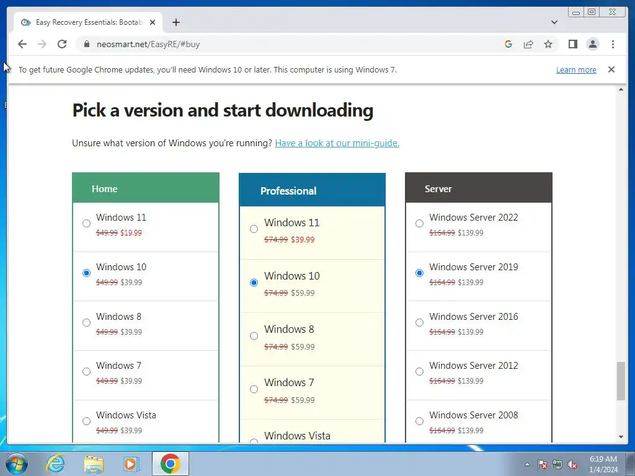Open the mini-guide link

337,143
